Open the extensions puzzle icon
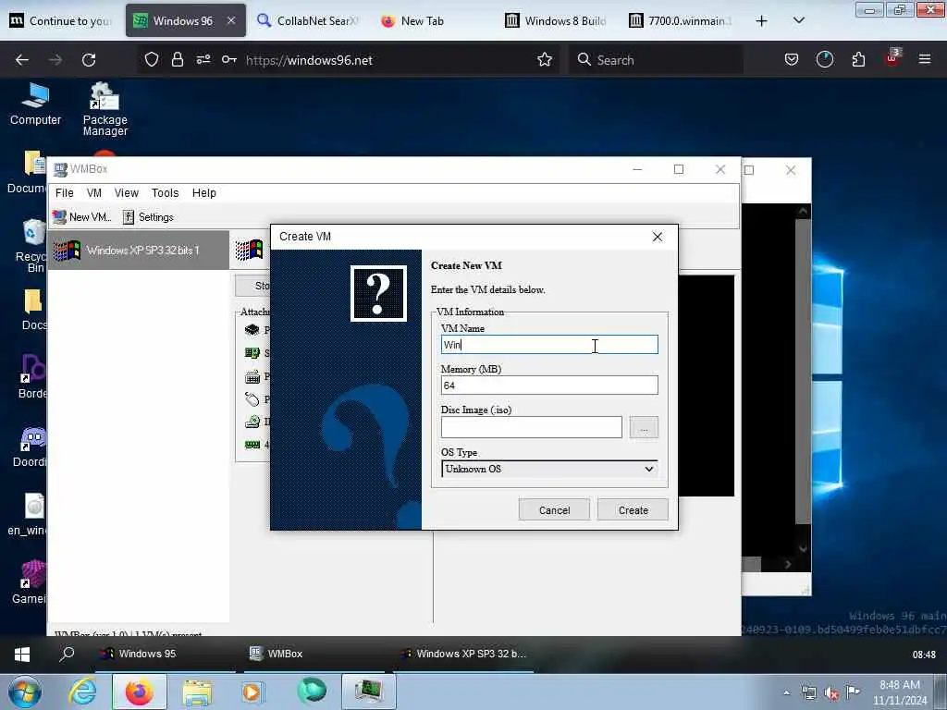 point(858,60)
